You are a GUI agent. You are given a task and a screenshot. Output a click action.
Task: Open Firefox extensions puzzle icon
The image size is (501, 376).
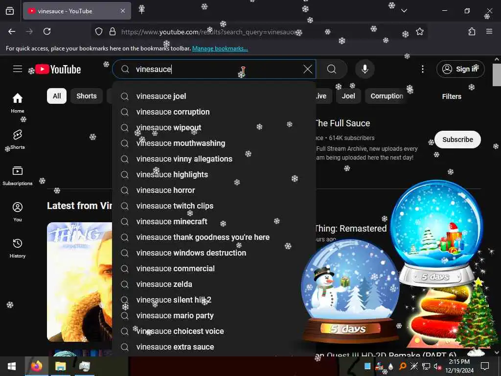point(472,31)
